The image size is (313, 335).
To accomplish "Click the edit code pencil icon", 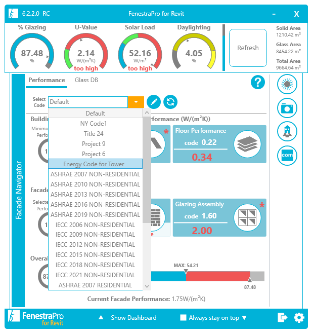I will click(x=154, y=102).
